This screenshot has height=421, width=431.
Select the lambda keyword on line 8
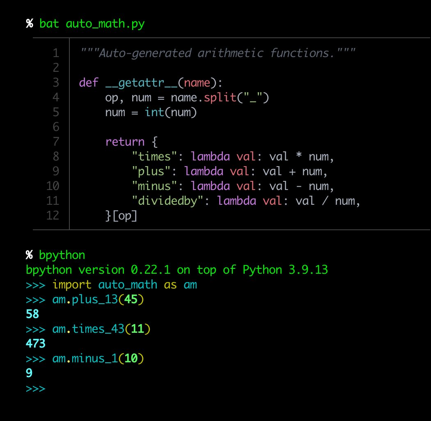tap(210, 156)
